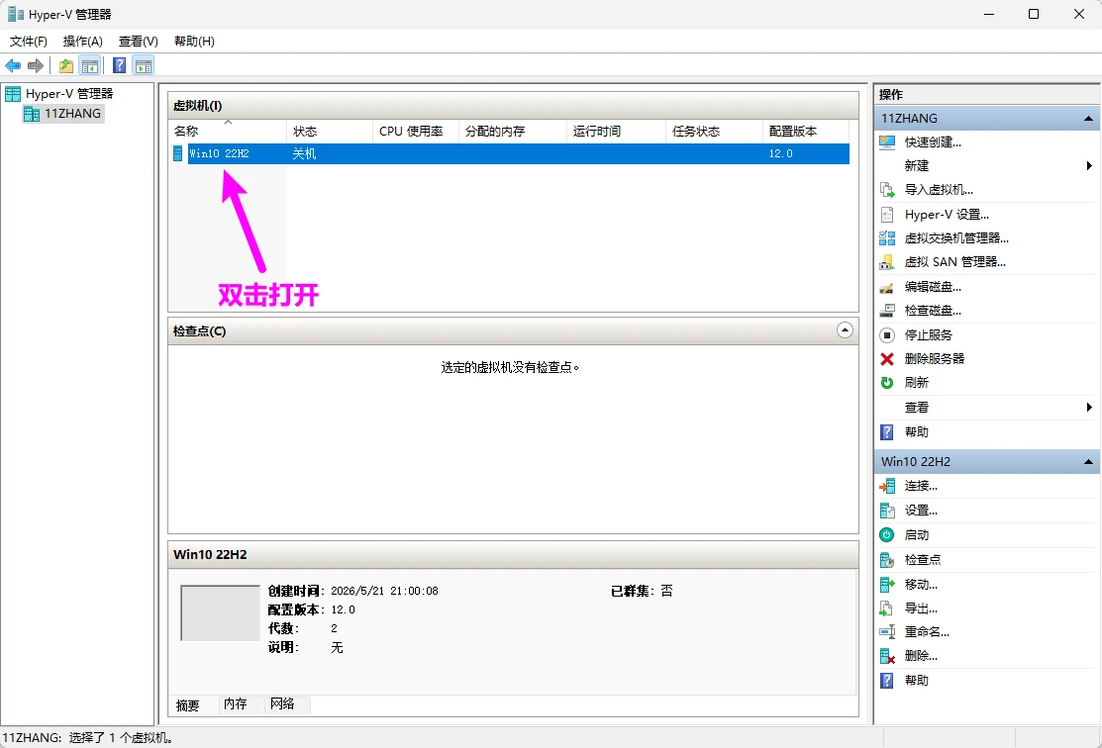This screenshot has height=748, width=1102.
Task: Collapse the Checkpoints (检查点) pane
Action: pos(845,330)
